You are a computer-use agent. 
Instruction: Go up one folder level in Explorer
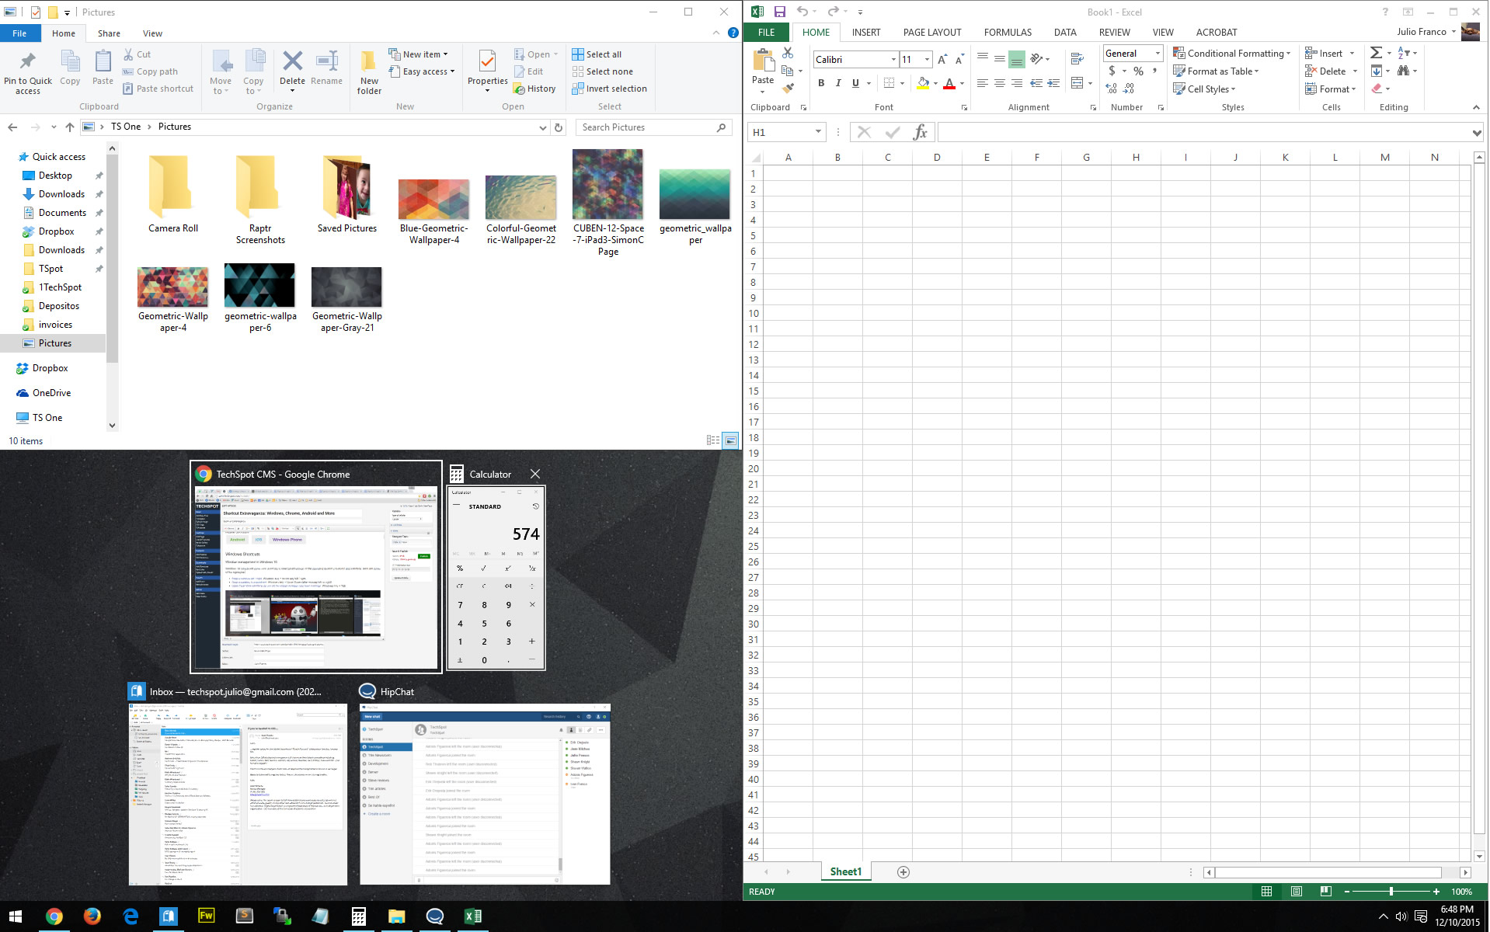(70, 127)
